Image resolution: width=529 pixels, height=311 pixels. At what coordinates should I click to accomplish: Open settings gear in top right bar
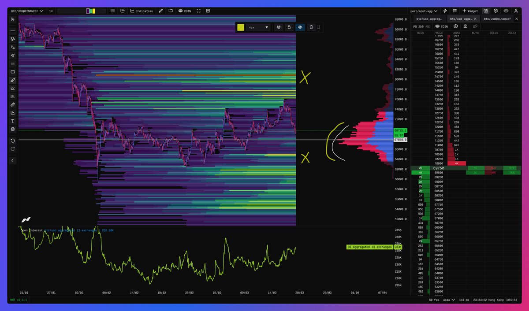click(495, 11)
